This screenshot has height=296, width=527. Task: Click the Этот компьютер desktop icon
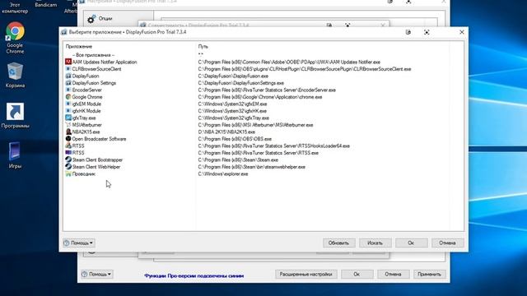pyautogui.click(x=15, y=7)
